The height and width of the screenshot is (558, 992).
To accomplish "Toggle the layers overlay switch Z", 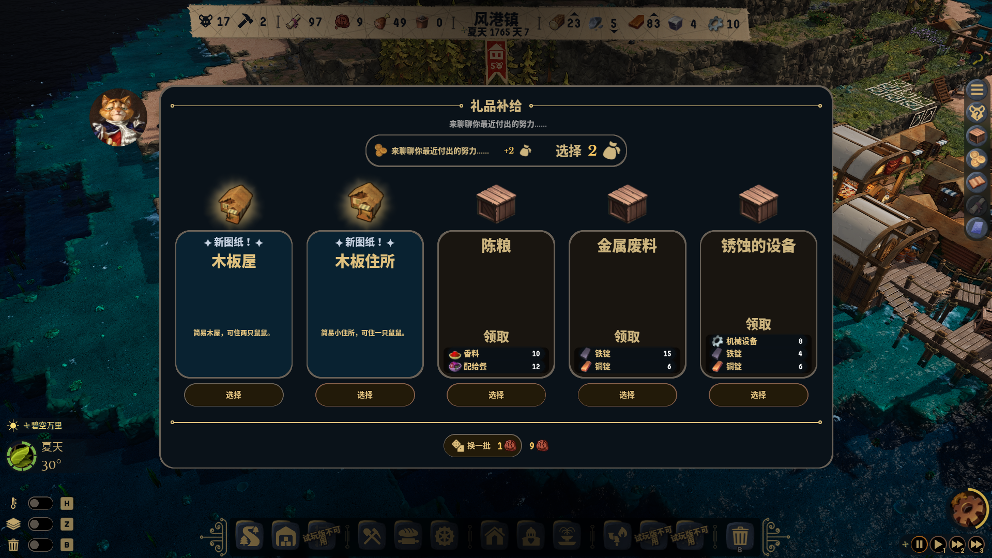I will [40, 524].
